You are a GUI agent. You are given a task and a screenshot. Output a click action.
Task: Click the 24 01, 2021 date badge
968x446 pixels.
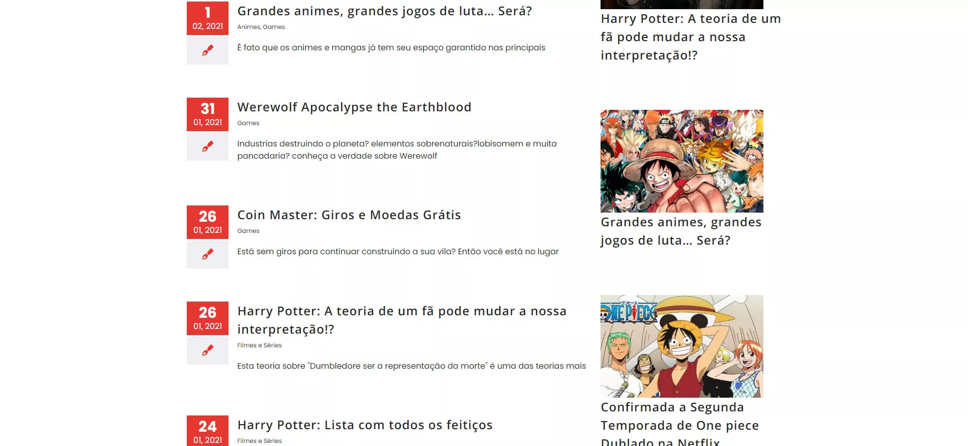click(208, 431)
